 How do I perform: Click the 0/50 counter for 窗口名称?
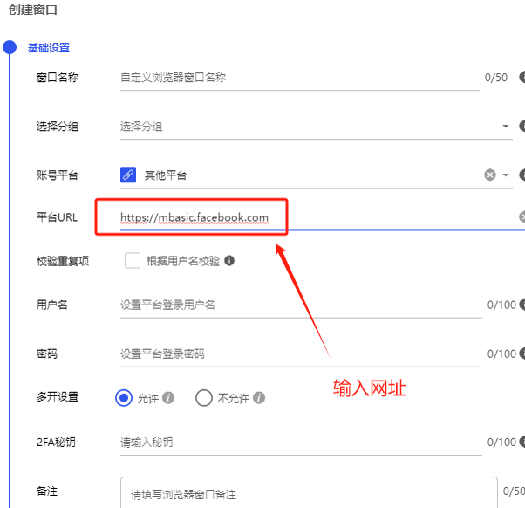496,78
